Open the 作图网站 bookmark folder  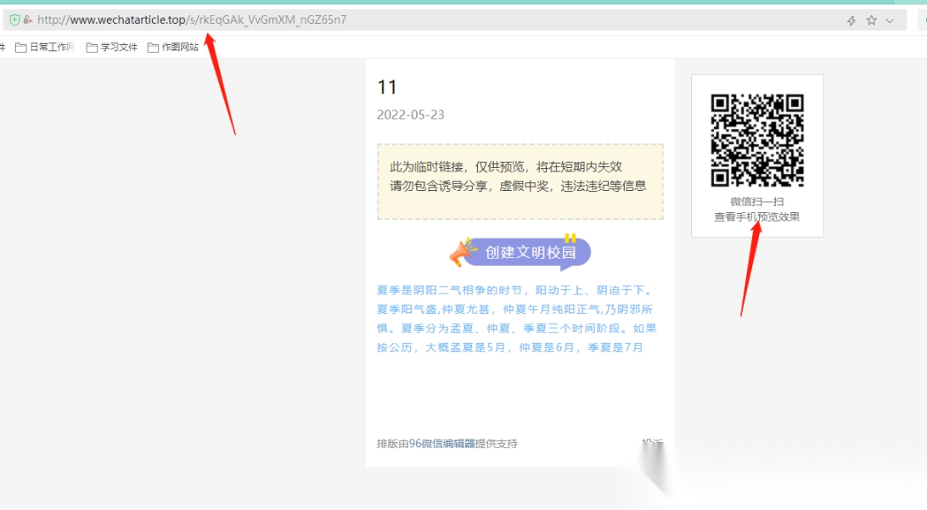[x=179, y=48]
